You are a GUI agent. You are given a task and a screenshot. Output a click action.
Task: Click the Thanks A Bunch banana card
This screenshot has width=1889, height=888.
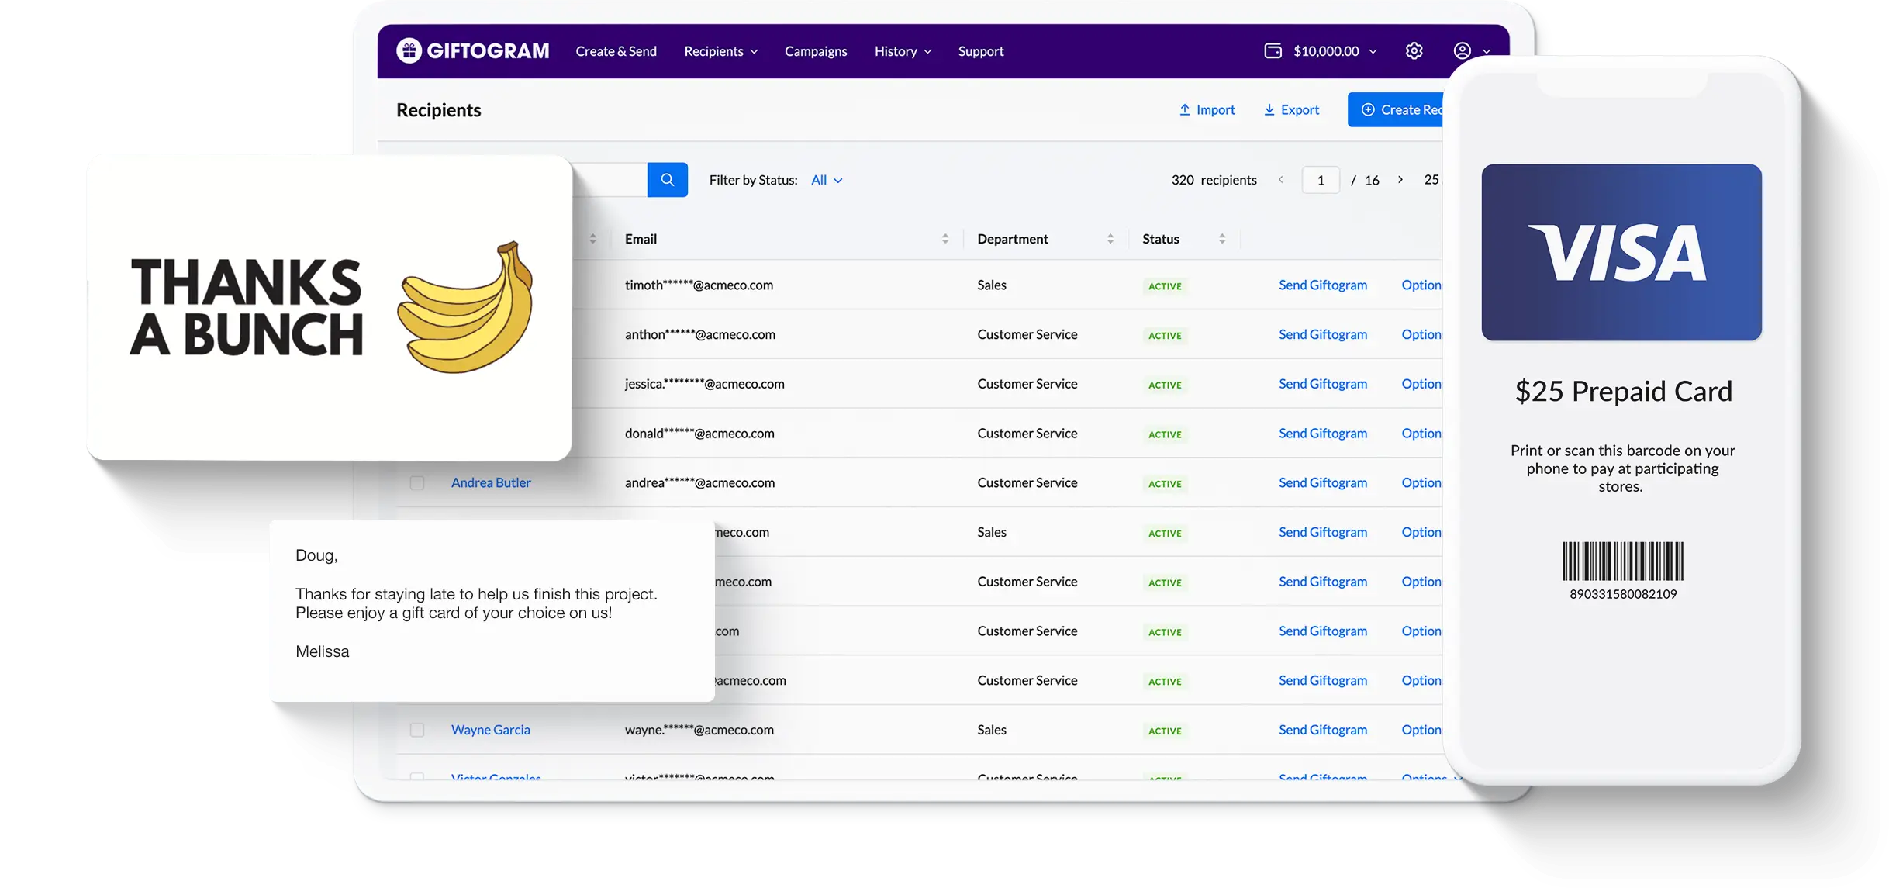pos(330,308)
